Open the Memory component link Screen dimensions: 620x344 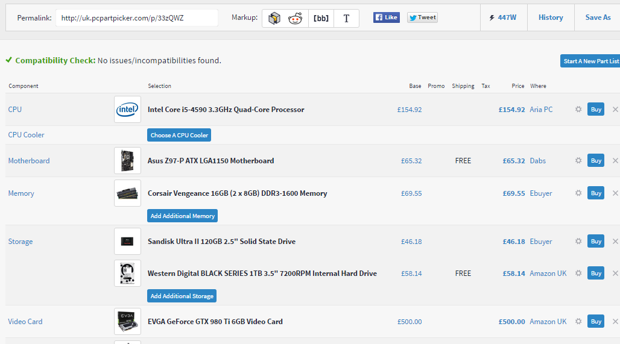pyautogui.click(x=21, y=193)
